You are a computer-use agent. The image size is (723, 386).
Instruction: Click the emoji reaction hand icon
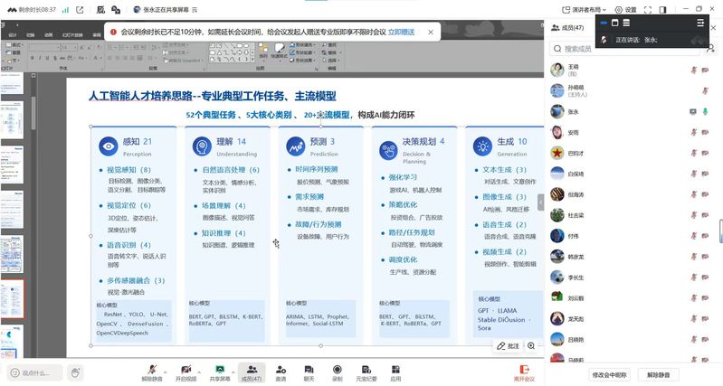tap(76, 372)
